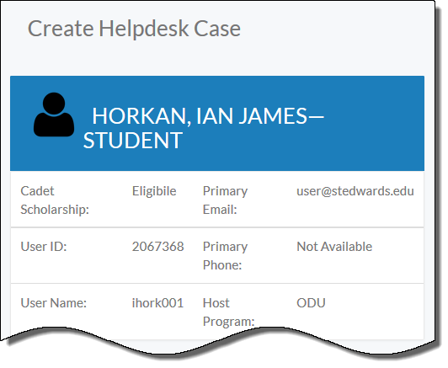Click the user profile silhouette icon
Screen dimensions: 448x368
tap(54, 115)
